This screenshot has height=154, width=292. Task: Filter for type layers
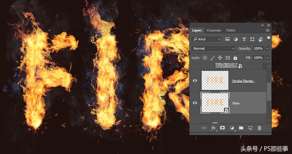pos(244,39)
